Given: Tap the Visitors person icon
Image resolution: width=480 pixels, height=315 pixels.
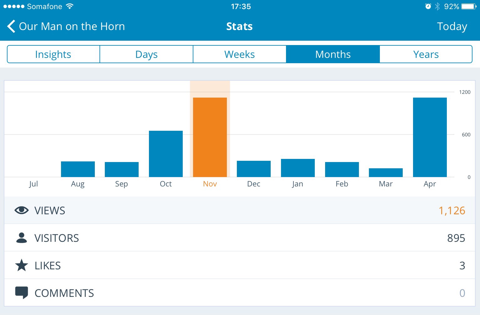Looking at the screenshot, I should (x=22, y=238).
